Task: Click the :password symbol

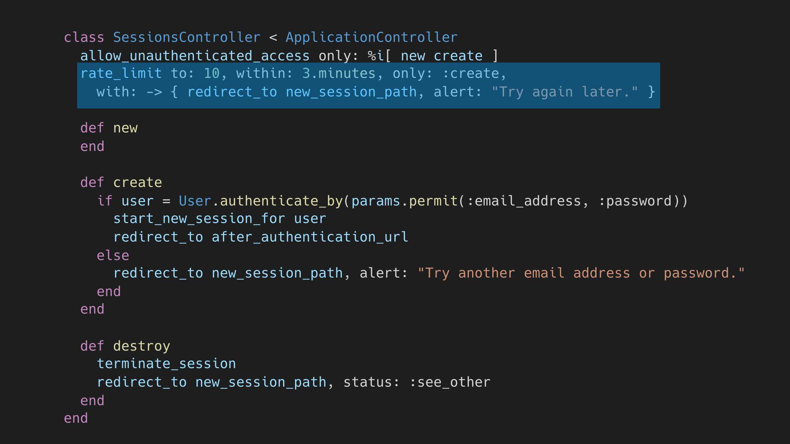Action: 635,201
